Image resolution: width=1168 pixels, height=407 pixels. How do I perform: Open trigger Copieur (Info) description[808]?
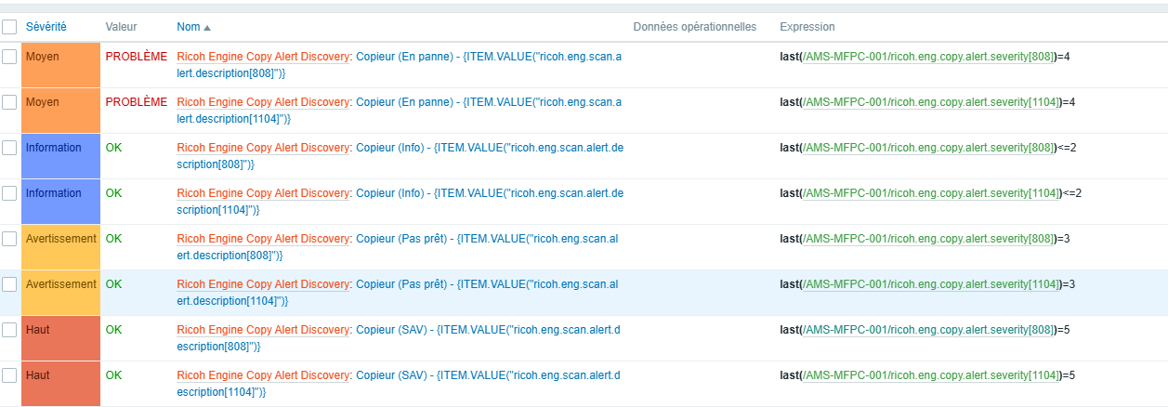490,148
